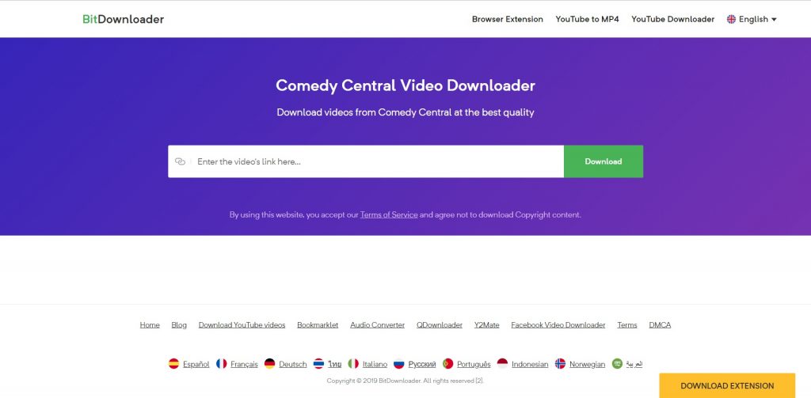Open the Audio Converter link
The image size is (811, 398).
pos(378,325)
